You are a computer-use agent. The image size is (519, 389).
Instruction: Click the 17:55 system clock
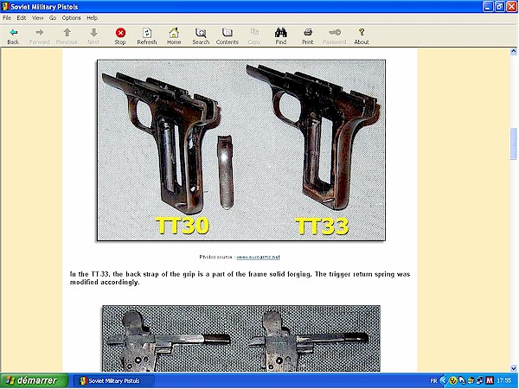504,380
